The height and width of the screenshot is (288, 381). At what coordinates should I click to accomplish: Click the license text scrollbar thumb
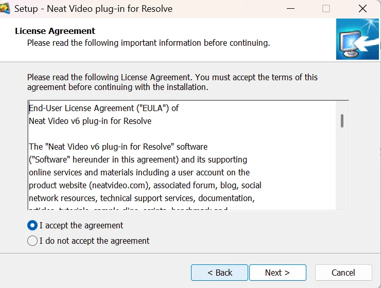(342, 121)
